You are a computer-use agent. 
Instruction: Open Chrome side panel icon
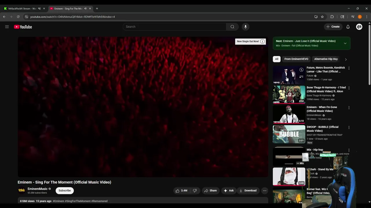(342, 17)
